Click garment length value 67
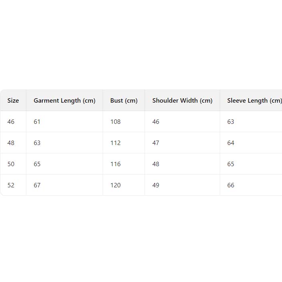The height and width of the screenshot is (282, 282). [37, 185]
